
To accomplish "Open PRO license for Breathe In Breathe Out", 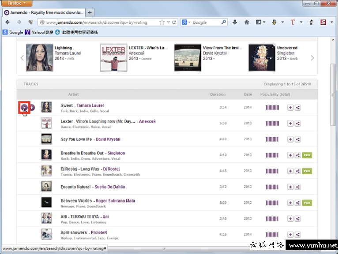I will click(307, 155).
